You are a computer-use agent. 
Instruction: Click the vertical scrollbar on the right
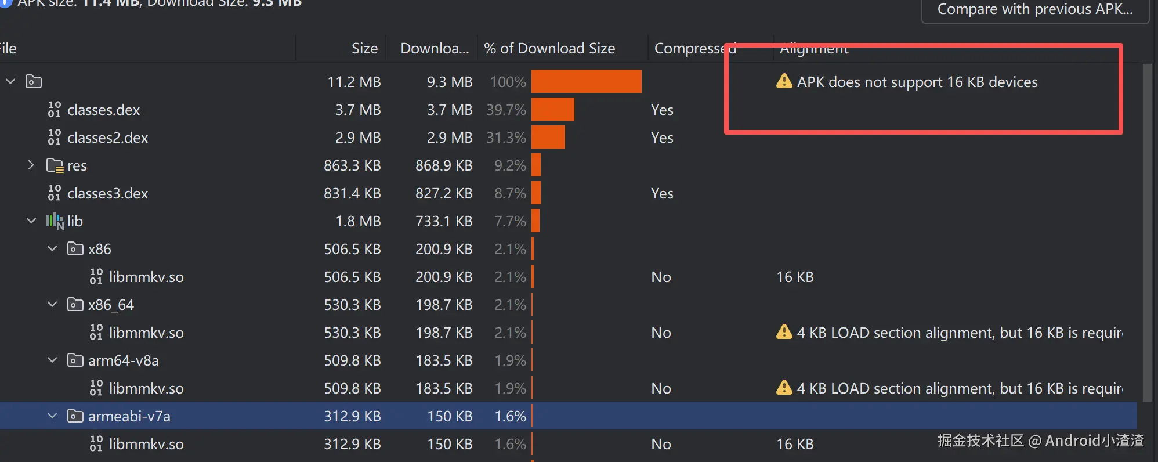click(x=1147, y=232)
